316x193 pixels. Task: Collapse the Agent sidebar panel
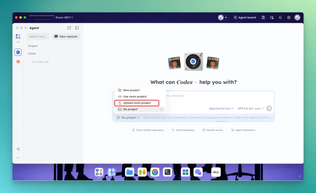click(x=77, y=28)
